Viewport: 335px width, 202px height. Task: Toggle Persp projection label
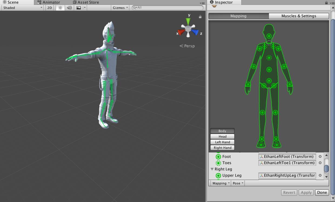[187, 46]
